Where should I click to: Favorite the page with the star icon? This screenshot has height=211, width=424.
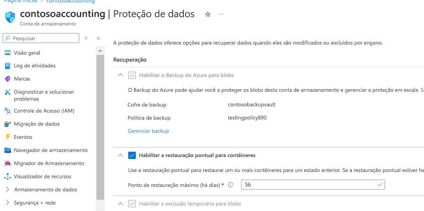[208, 14]
